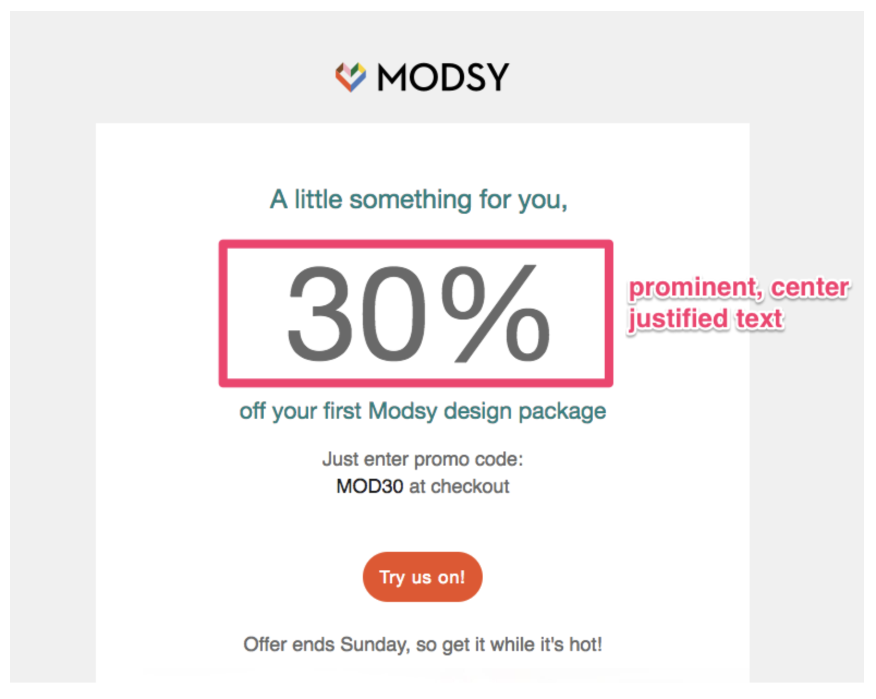
Task: Click the percent sign in the discount
Action: 496,313
